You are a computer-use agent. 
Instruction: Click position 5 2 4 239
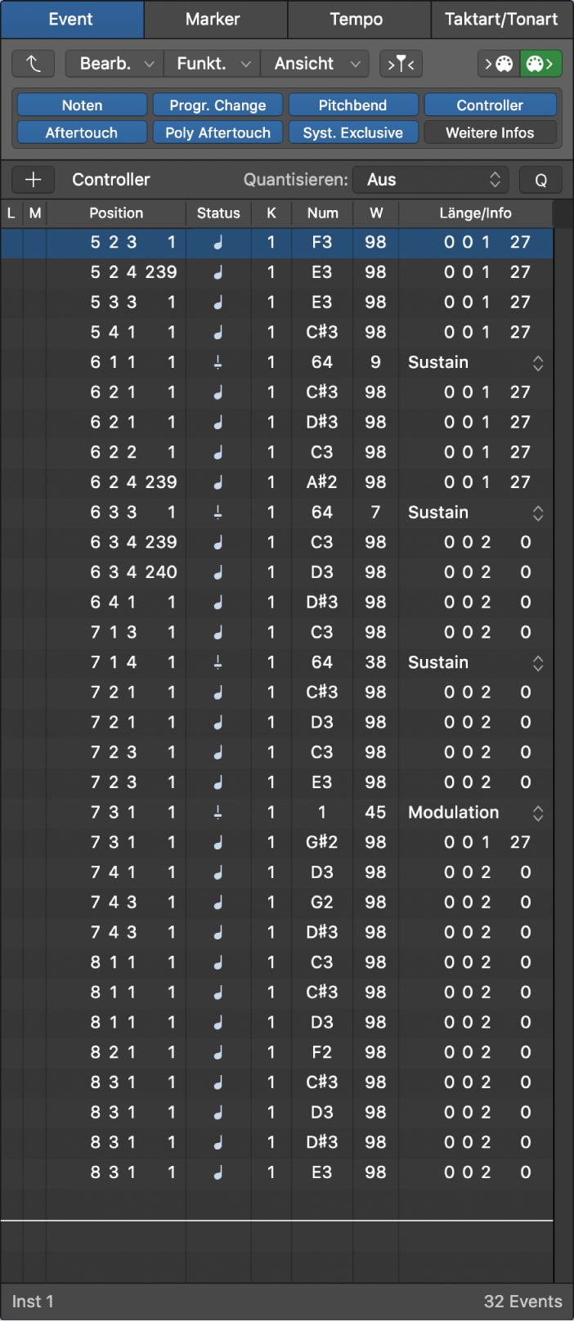pos(133,273)
